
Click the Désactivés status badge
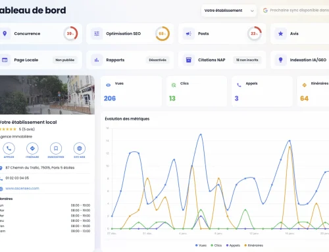click(x=157, y=60)
